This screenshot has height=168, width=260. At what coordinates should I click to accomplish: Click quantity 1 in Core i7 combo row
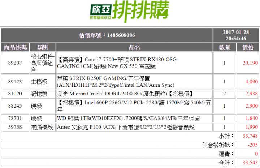225,63
